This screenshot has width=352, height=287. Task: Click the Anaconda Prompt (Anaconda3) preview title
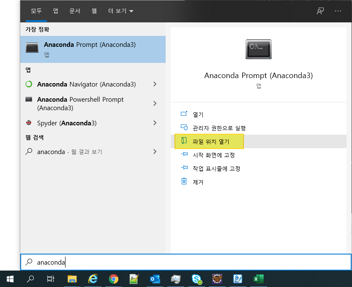(x=258, y=76)
